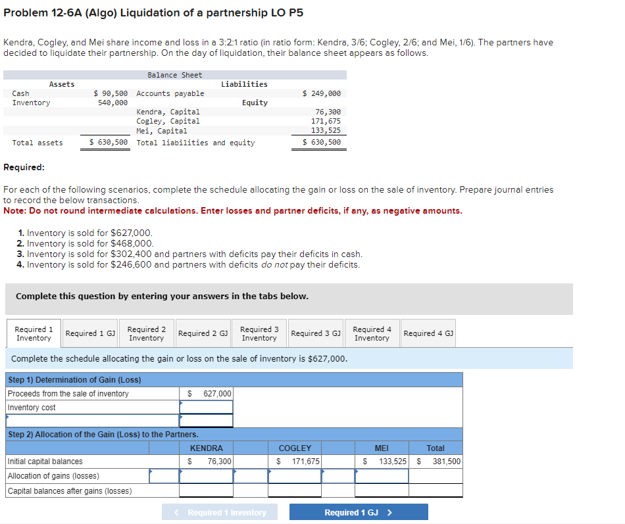Select the Required 4 Inventory tab
625x524 pixels.
(372, 333)
